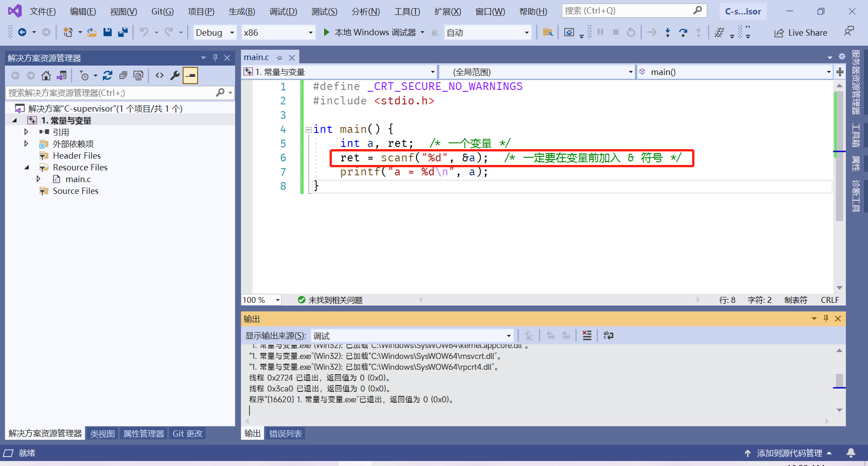Viewport: 868px width, 466px height.
Task: Click the notification bell in status bar
Action: [851, 452]
